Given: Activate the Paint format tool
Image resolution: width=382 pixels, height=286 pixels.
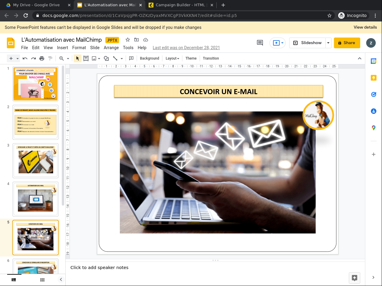Looking at the screenshot, I should pyautogui.click(x=50, y=58).
